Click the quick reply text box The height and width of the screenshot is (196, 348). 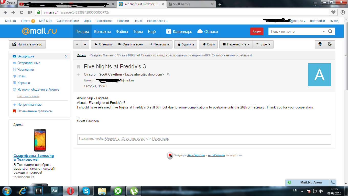(204, 140)
